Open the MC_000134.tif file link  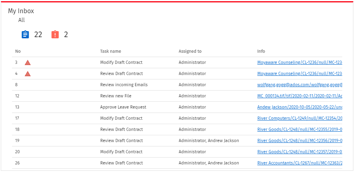point(299,96)
